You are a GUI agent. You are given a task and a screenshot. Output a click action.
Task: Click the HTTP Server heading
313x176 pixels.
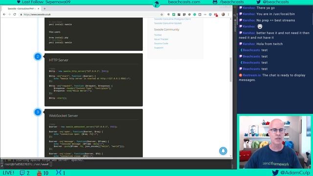59,60
